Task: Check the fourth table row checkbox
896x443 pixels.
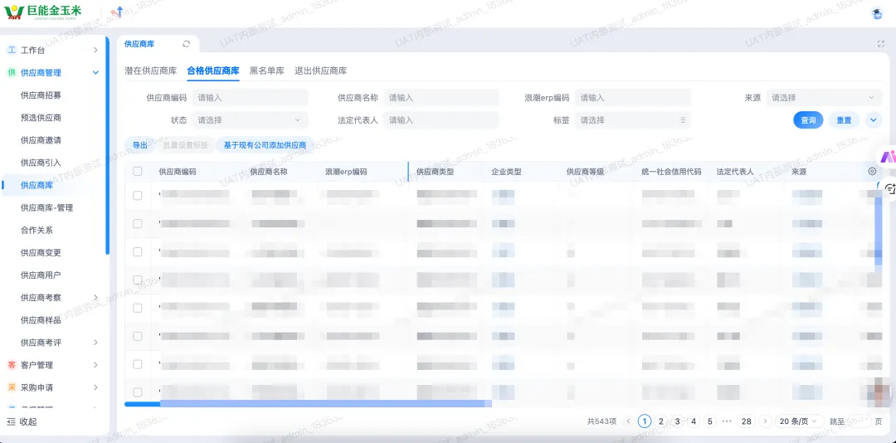Action: 138,280
